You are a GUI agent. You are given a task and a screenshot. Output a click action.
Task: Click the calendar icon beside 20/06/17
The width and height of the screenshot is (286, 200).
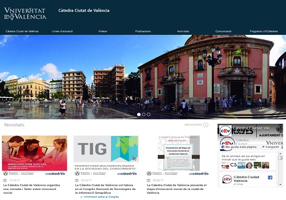pos(148,180)
